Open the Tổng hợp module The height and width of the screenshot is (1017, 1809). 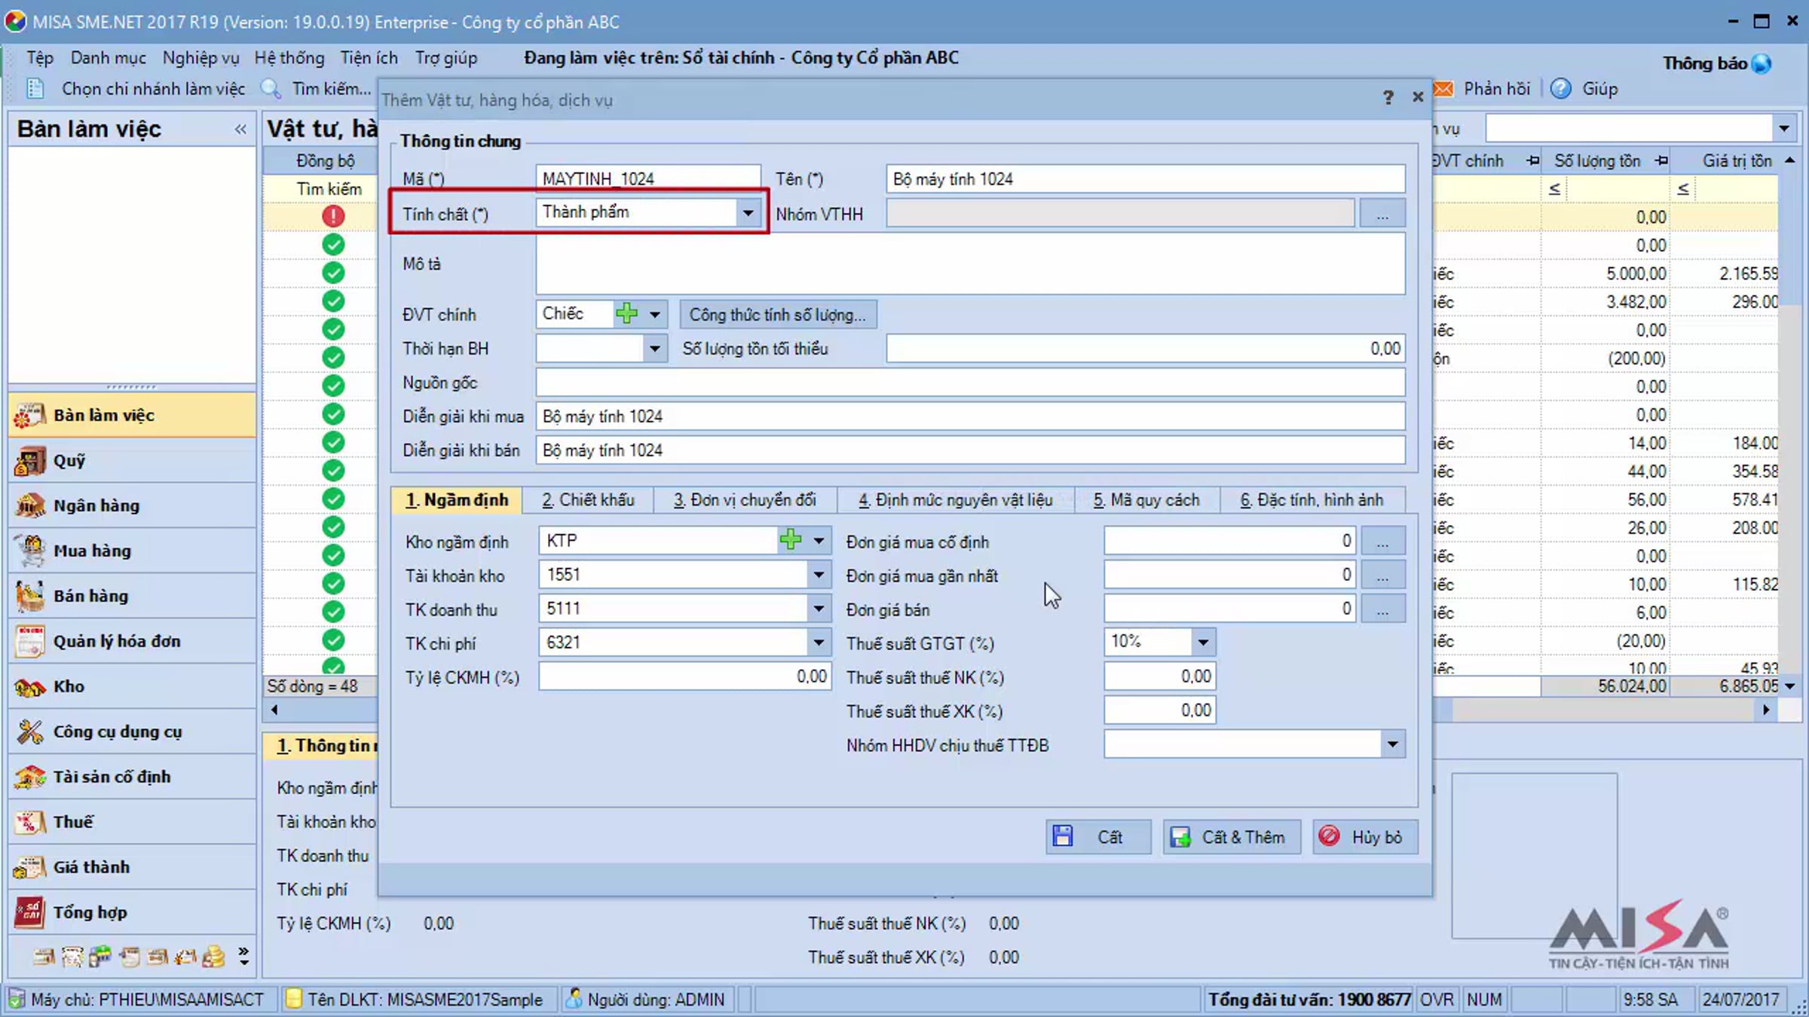pyautogui.click(x=132, y=912)
